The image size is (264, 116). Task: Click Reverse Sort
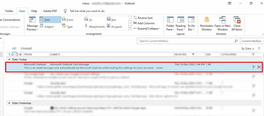(143, 18)
